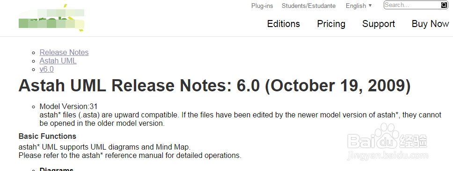
Task: Click the Buy Now menu item
Action: (x=430, y=24)
